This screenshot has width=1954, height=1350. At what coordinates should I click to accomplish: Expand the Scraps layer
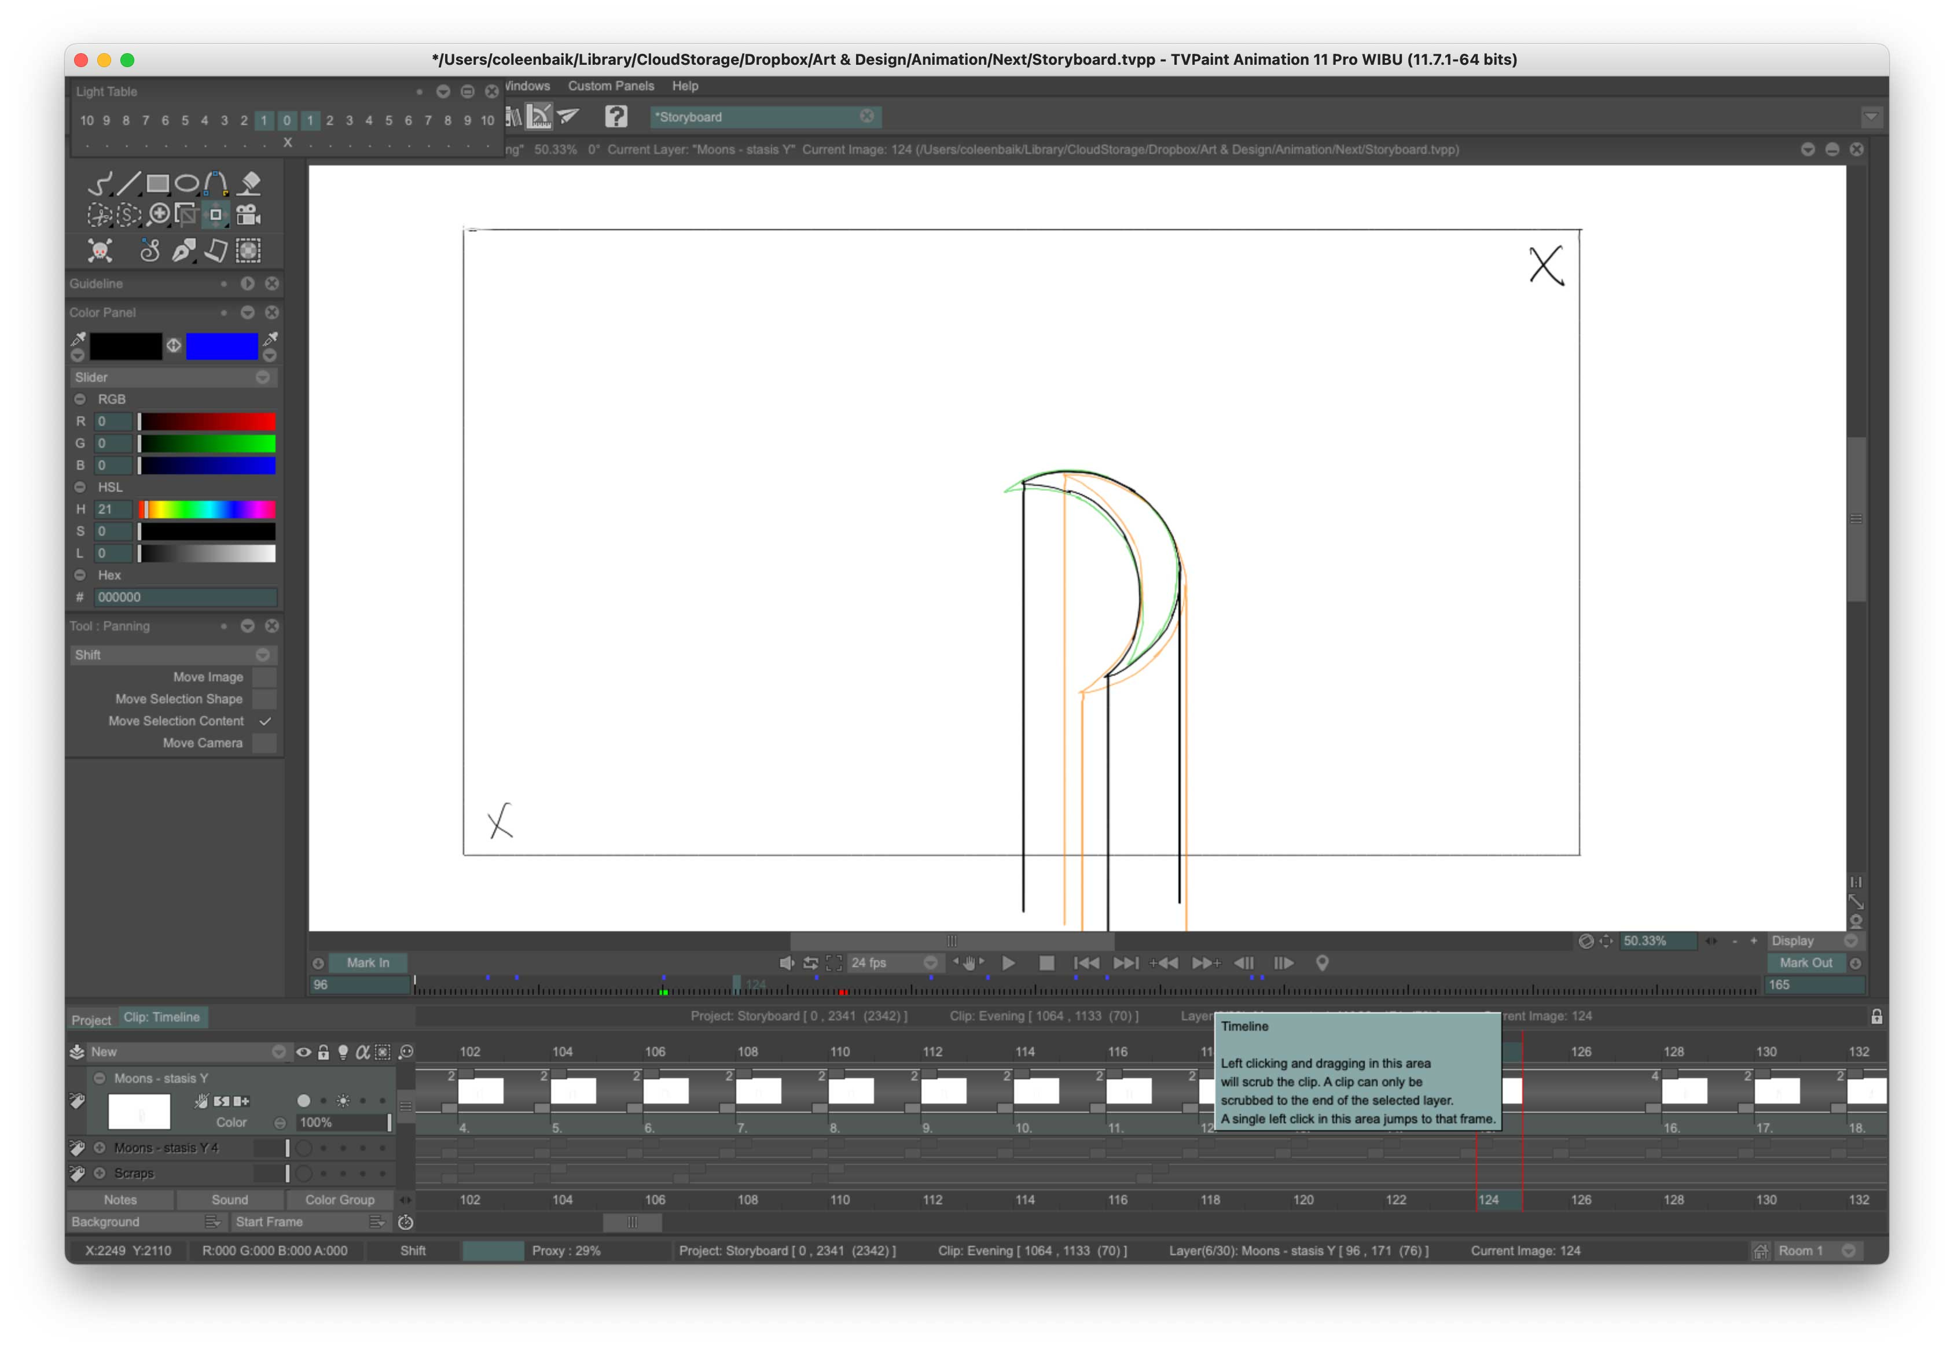99,1173
